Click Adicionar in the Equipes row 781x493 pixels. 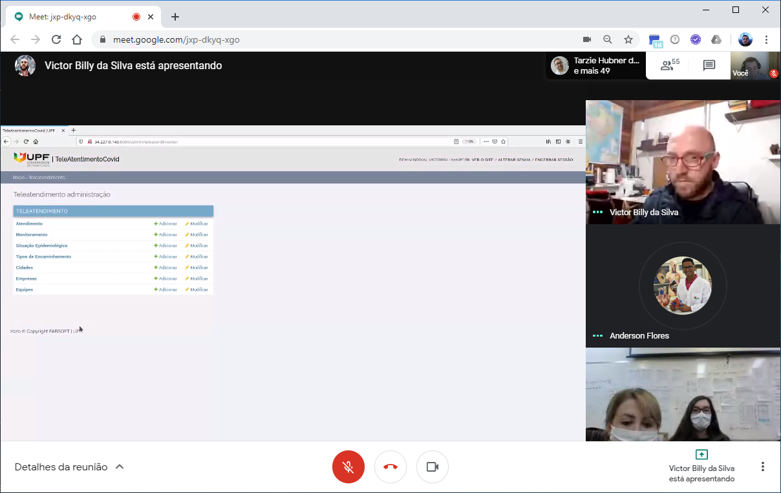tap(166, 289)
